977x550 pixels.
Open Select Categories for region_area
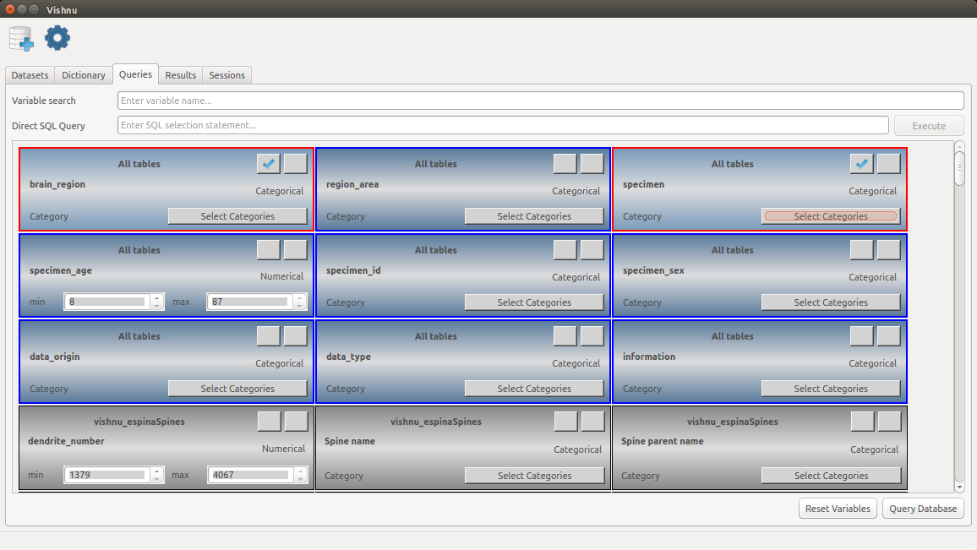(x=534, y=216)
